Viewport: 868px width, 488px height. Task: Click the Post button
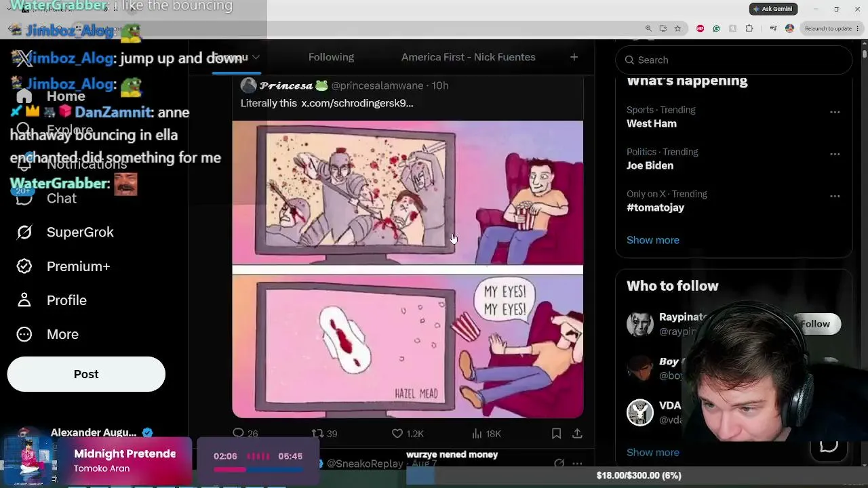86,374
